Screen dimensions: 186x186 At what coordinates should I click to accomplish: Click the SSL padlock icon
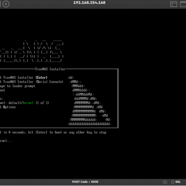(x=173, y=182)
